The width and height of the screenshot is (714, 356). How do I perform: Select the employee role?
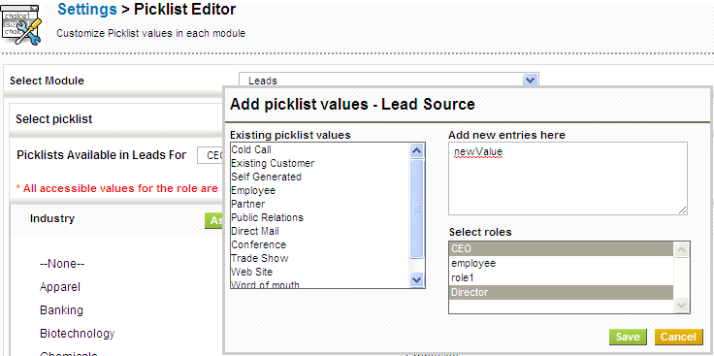click(561, 263)
